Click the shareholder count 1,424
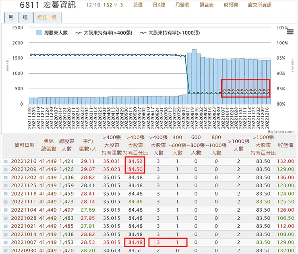The width and height of the screenshot is (298, 254). [66, 161]
